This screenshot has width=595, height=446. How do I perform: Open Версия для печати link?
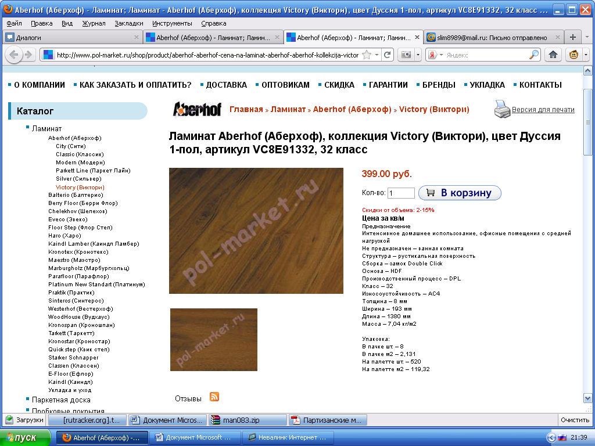pyautogui.click(x=543, y=110)
